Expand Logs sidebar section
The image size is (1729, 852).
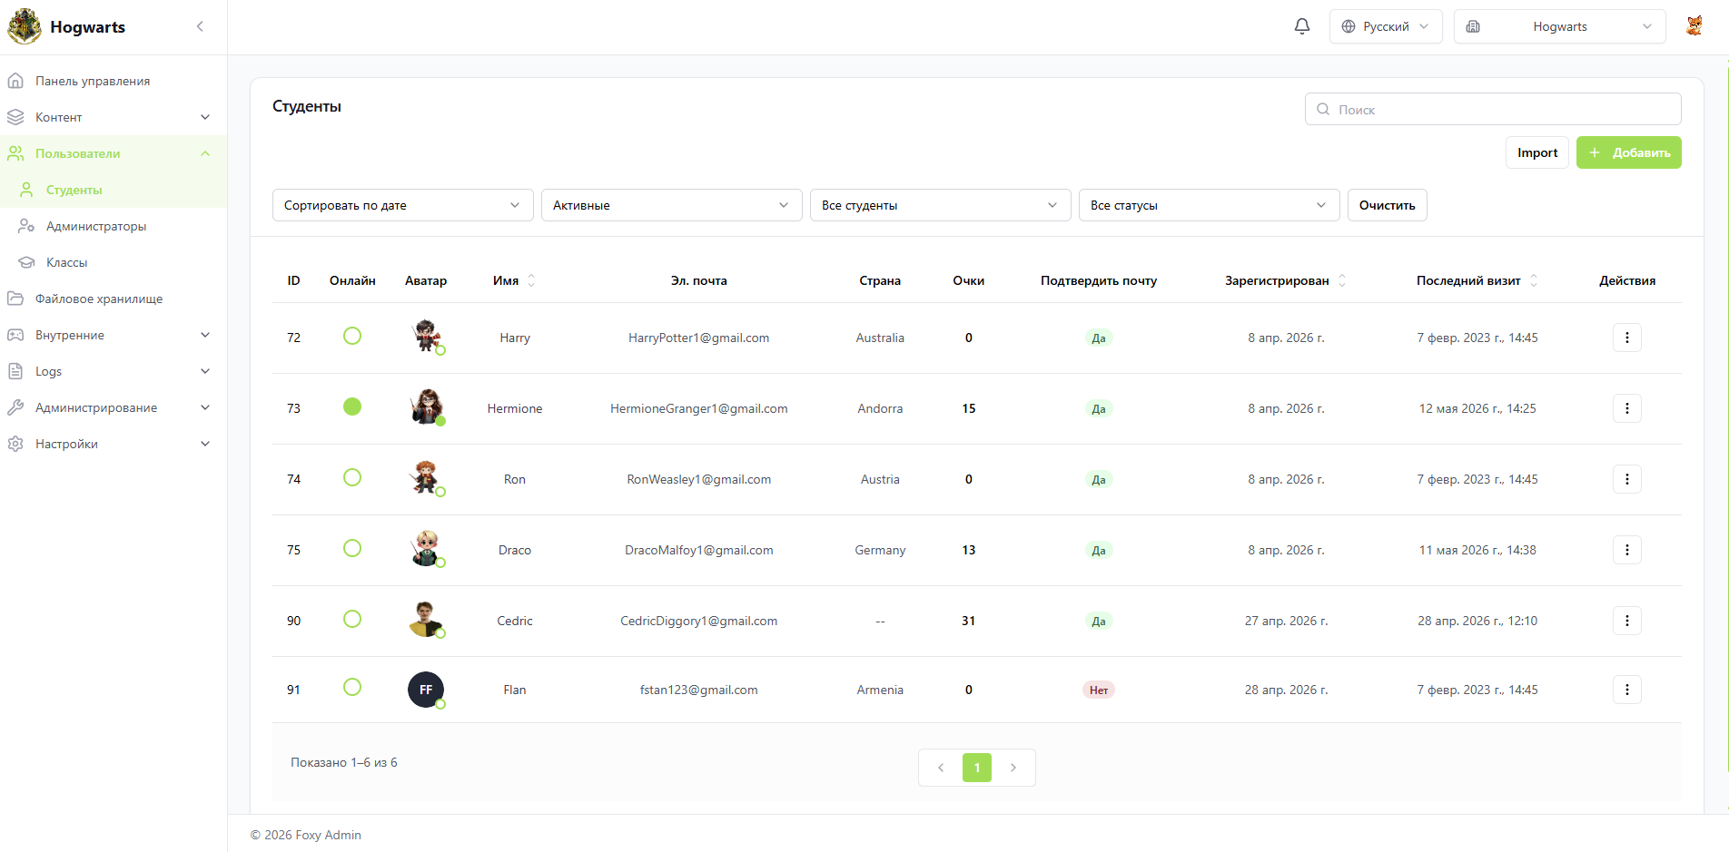114,371
